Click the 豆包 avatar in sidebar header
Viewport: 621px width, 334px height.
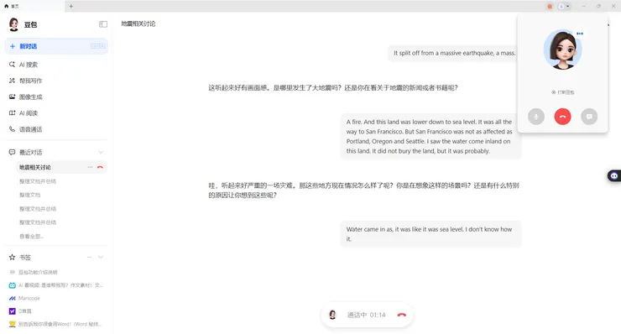pyautogui.click(x=14, y=24)
